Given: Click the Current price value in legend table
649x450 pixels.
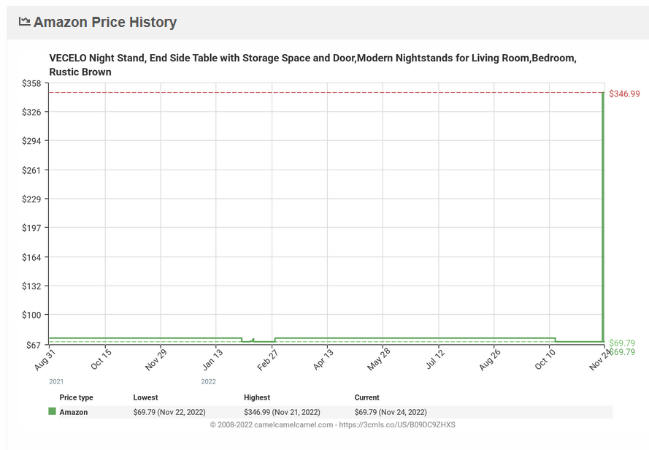Looking at the screenshot, I should click(391, 412).
